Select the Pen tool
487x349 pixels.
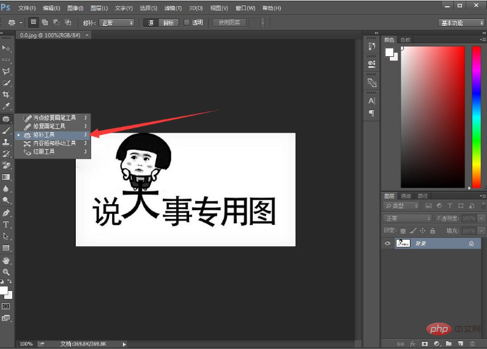(6, 213)
